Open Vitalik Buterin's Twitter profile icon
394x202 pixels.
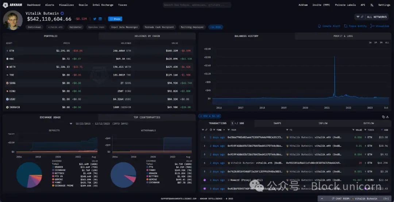[95, 19]
